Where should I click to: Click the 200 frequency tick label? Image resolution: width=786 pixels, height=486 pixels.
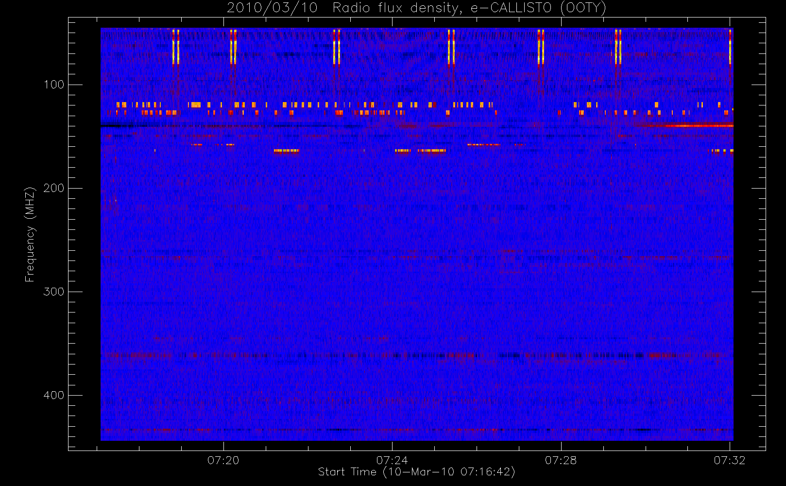pyautogui.click(x=54, y=188)
